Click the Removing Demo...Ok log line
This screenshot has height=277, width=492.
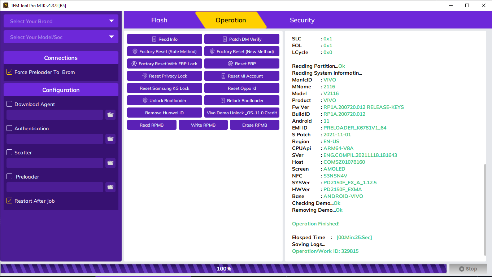coord(317,210)
